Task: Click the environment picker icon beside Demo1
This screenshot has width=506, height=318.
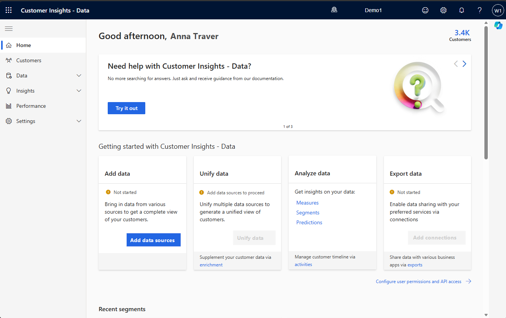Action: [x=334, y=10]
